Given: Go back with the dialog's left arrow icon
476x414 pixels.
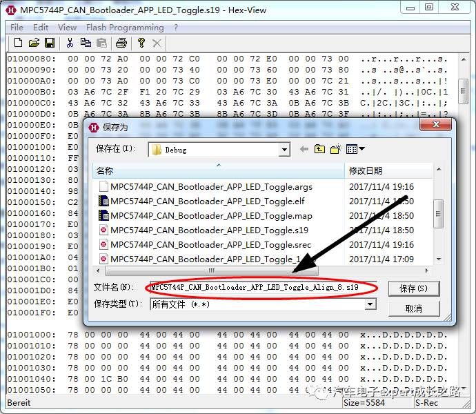Looking at the screenshot, I should point(304,149).
